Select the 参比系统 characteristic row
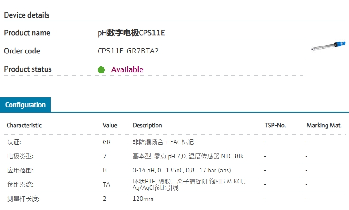The width and height of the screenshot is (349, 210). 20,184
